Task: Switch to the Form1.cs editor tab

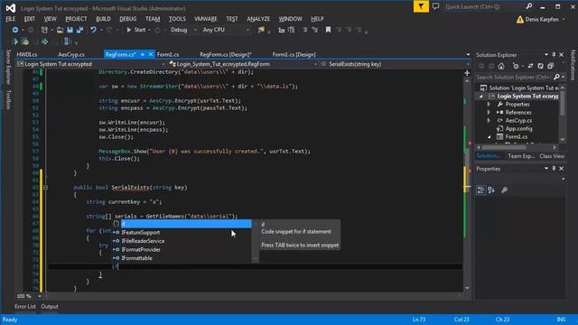Action: point(168,54)
